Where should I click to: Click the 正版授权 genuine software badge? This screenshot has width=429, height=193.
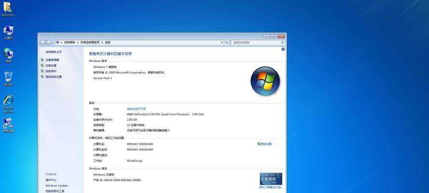pos(271,179)
